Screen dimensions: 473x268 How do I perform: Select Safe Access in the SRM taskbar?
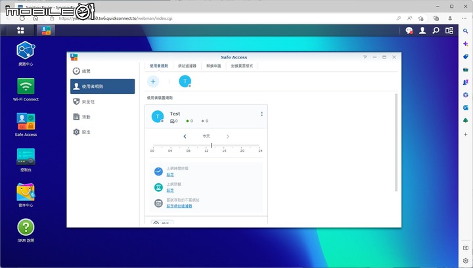click(x=46, y=30)
